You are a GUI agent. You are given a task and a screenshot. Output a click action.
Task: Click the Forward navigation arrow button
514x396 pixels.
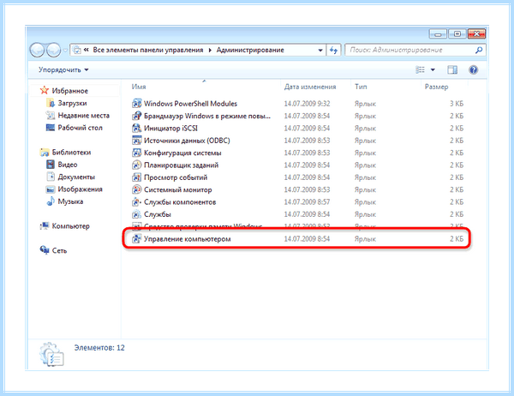(53, 51)
